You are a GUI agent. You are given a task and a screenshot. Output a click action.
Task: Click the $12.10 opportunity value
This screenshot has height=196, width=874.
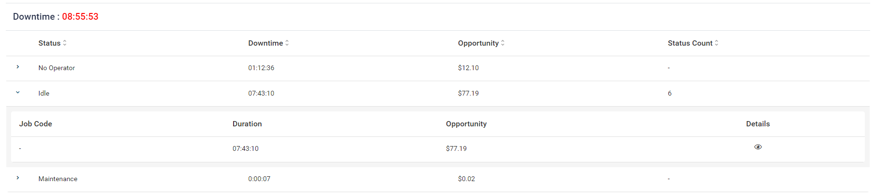click(x=468, y=68)
